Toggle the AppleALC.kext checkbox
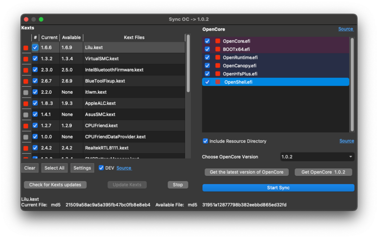This screenshot has height=238, width=378. point(35,103)
